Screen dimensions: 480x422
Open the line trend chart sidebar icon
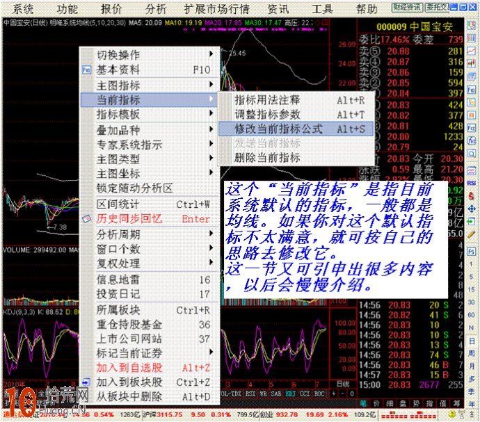(471, 51)
